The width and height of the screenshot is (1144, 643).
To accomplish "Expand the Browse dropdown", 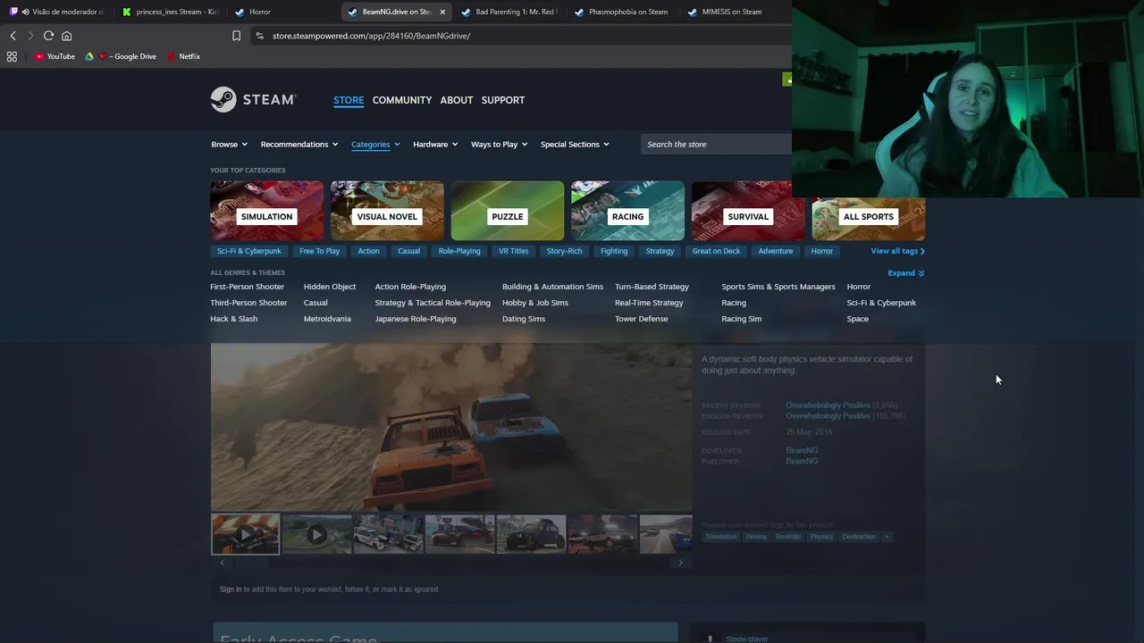I will [x=230, y=144].
